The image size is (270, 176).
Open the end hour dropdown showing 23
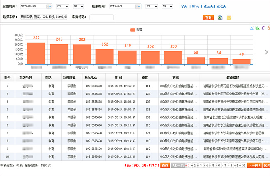pyautogui.click(x=152, y=7)
